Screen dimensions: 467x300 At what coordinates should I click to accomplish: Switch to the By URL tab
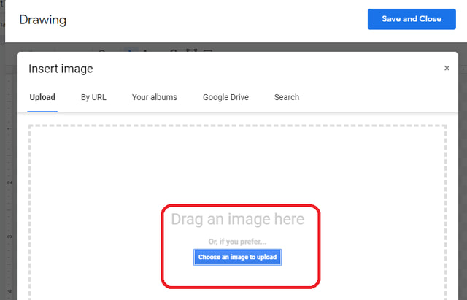tap(93, 97)
